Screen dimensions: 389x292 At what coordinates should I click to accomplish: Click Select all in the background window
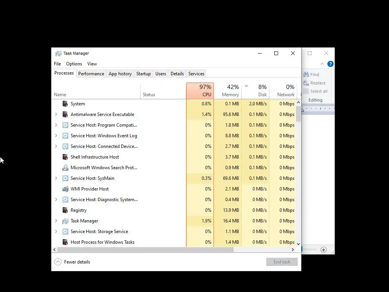click(315, 91)
